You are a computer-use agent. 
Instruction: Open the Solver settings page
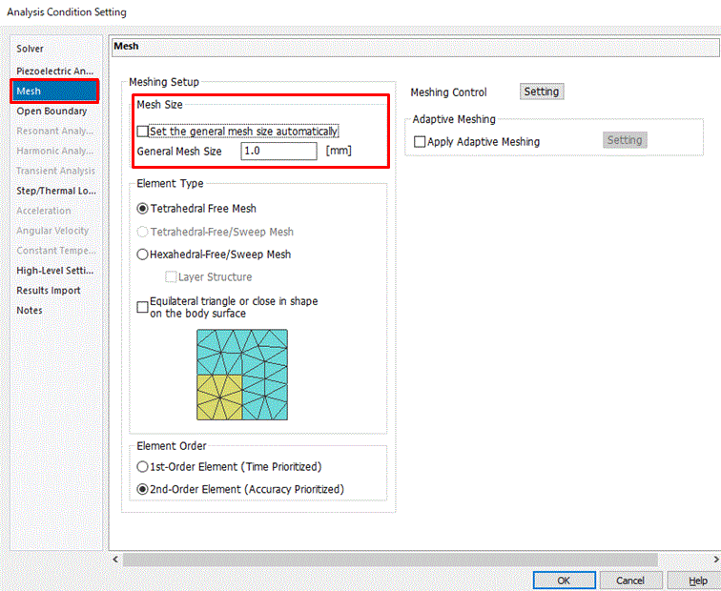30,49
